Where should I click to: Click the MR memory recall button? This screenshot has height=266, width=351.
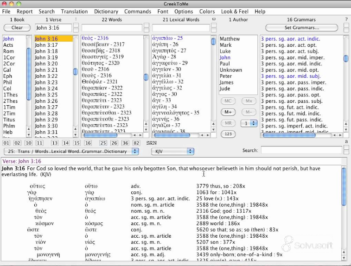click(x=228, y=123)
